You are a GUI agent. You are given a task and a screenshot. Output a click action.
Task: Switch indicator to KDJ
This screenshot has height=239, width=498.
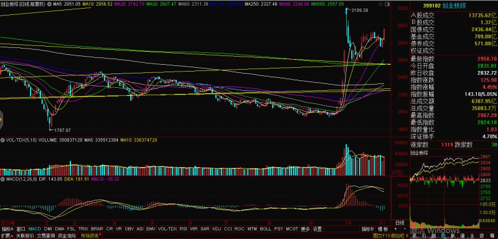click(x=216, y=229)
